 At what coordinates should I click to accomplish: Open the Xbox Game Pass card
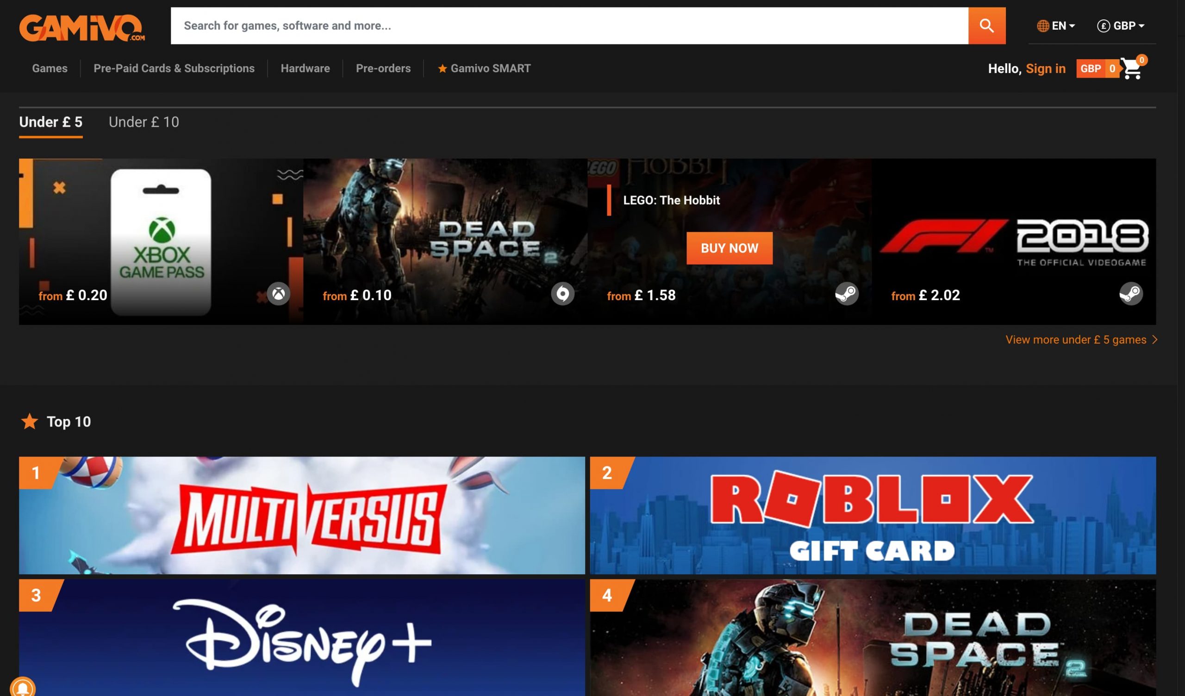(161, 241)
